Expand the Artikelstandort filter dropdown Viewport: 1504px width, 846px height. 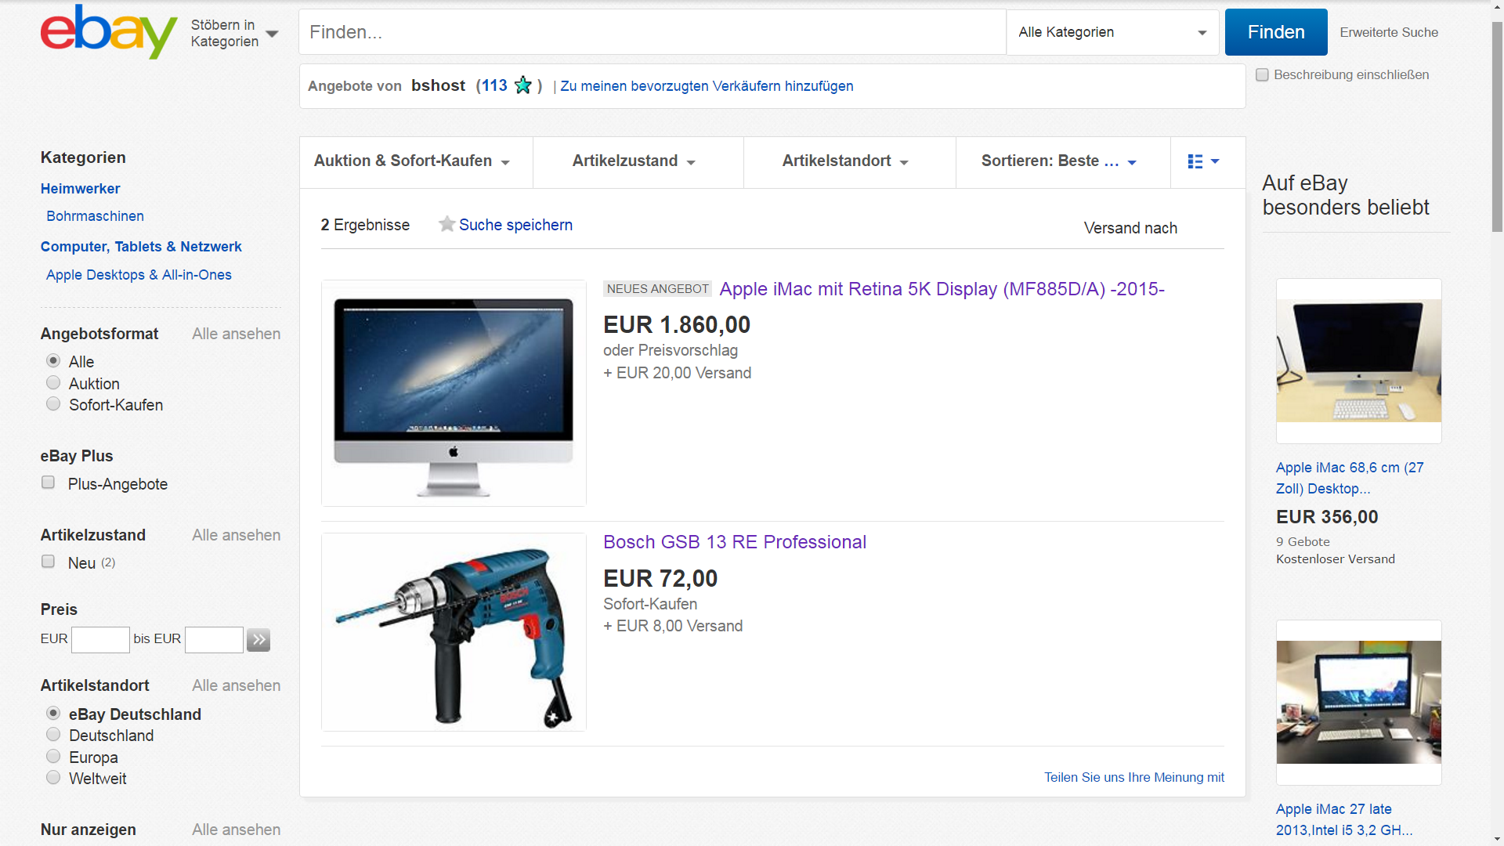[845, 161]
